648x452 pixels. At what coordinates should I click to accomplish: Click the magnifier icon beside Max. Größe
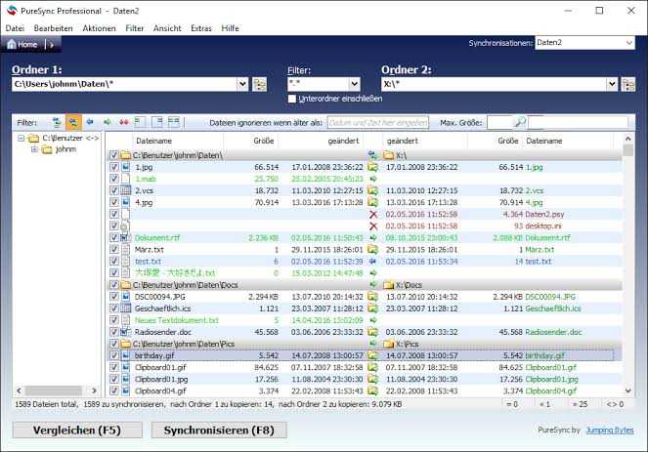520,122
